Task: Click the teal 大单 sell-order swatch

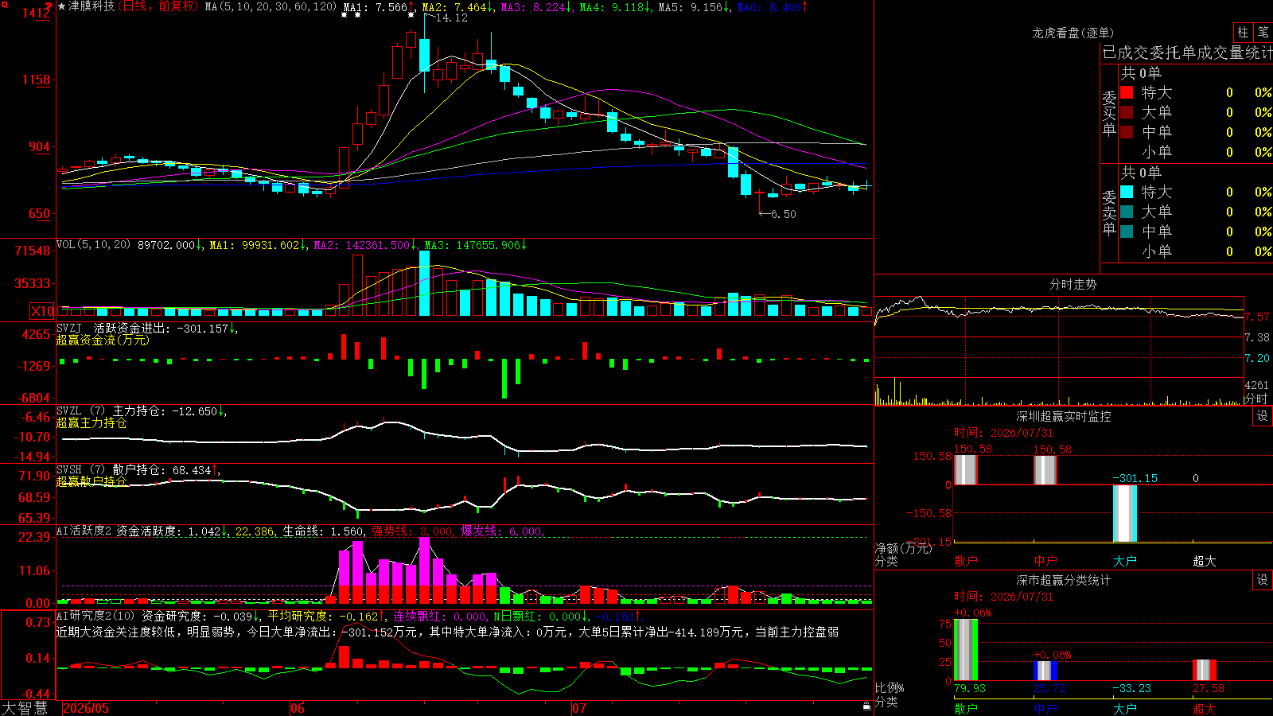Action: tap(1127, 212)
